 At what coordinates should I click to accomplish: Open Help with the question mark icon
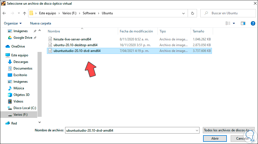[253, 23]
